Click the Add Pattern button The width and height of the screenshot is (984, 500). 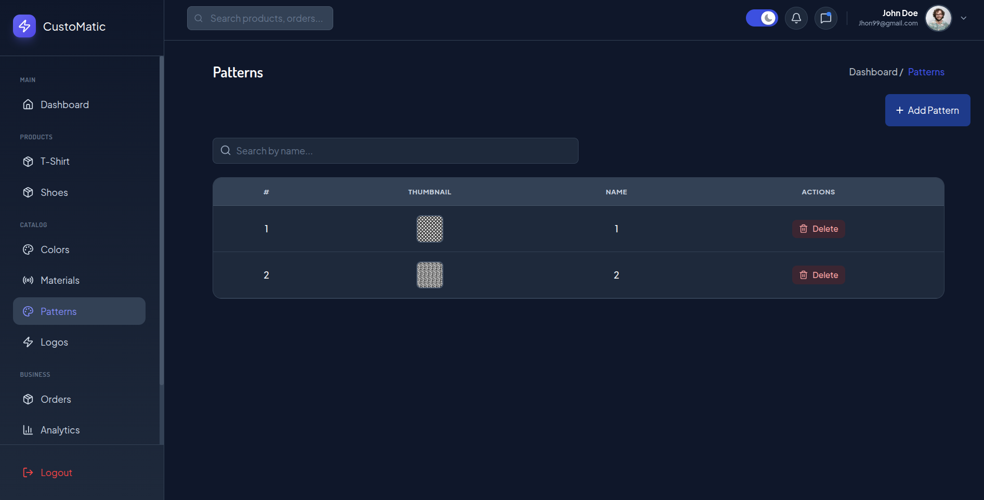pyautogui.click(x=927, y=110)
